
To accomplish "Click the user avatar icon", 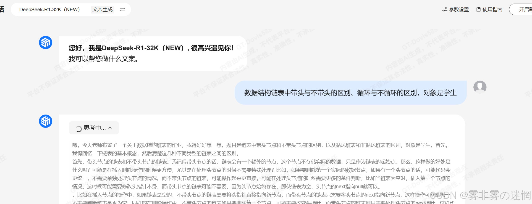I will coord(480,87).
